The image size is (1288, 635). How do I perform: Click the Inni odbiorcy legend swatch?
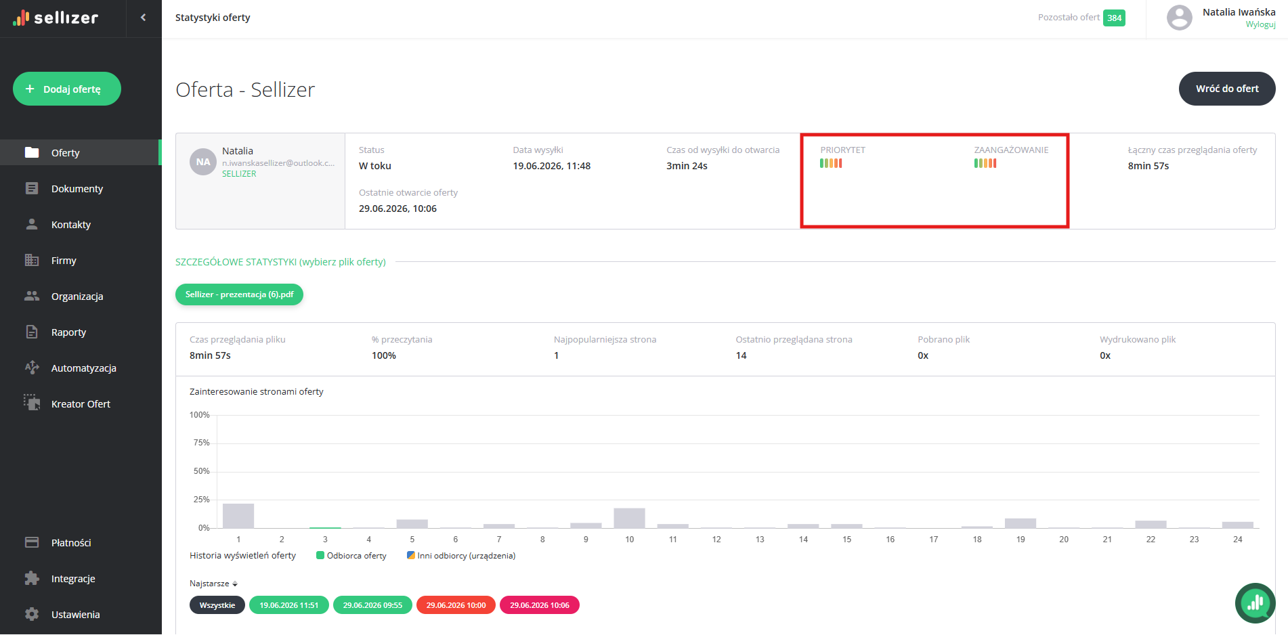pos(410,555)
